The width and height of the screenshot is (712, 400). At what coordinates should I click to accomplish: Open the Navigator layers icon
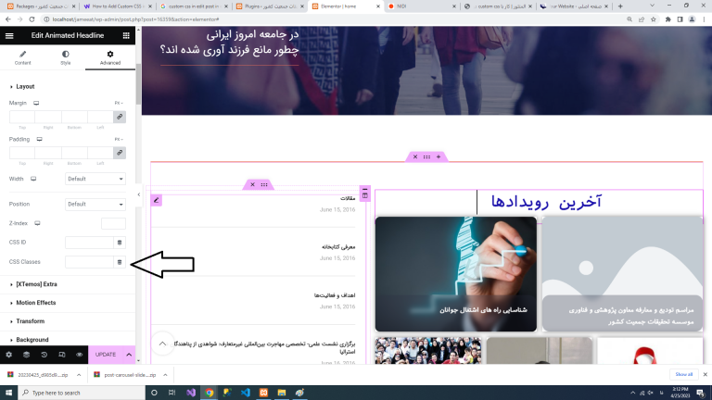pos(26,355)
